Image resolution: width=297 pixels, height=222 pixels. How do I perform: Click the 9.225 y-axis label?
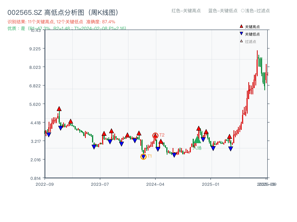tap(35, 49)
